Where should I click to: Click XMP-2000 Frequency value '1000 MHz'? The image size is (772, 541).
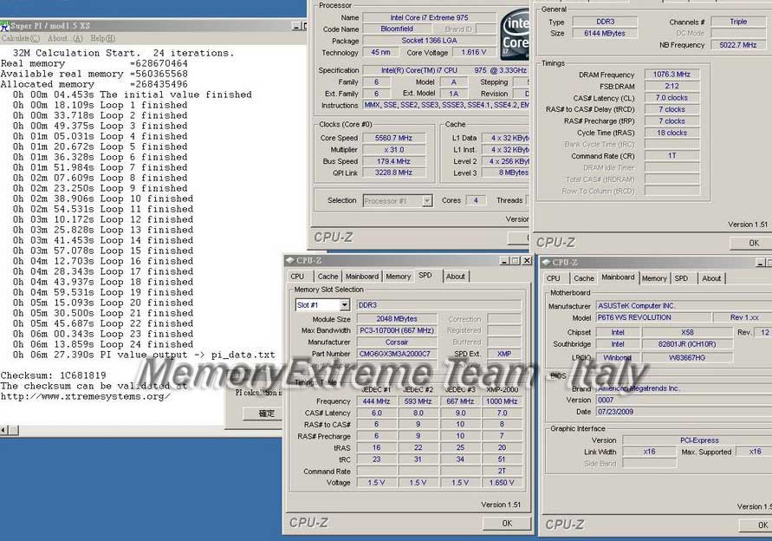coord(502,401)
